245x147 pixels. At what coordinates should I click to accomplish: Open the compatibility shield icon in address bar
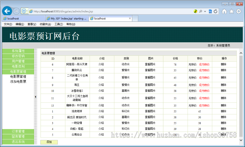pos(24,11)
